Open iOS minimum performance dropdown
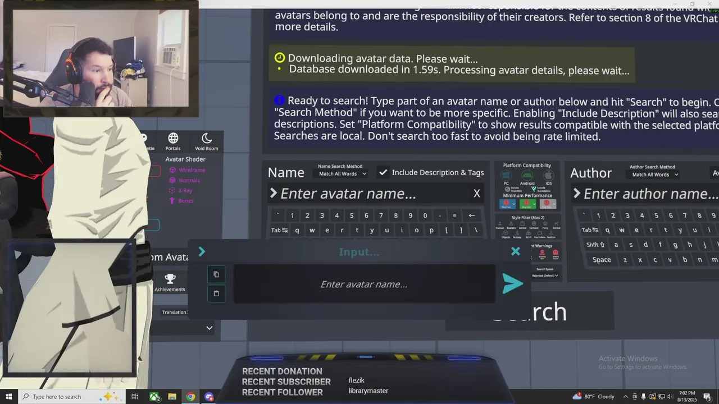Screen dimensions: 719x404 click(x=548, y=204)
